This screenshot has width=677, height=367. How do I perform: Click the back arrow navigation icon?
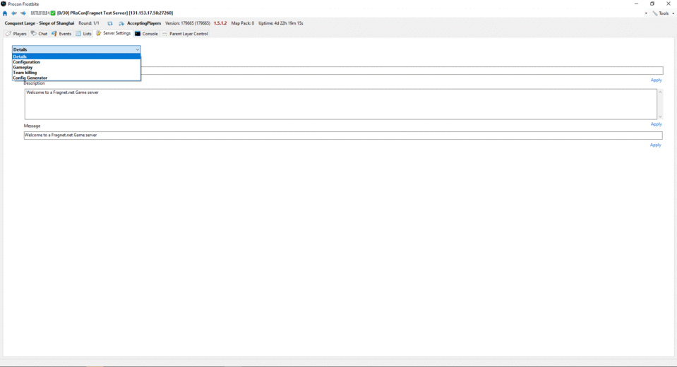point(14,13)
